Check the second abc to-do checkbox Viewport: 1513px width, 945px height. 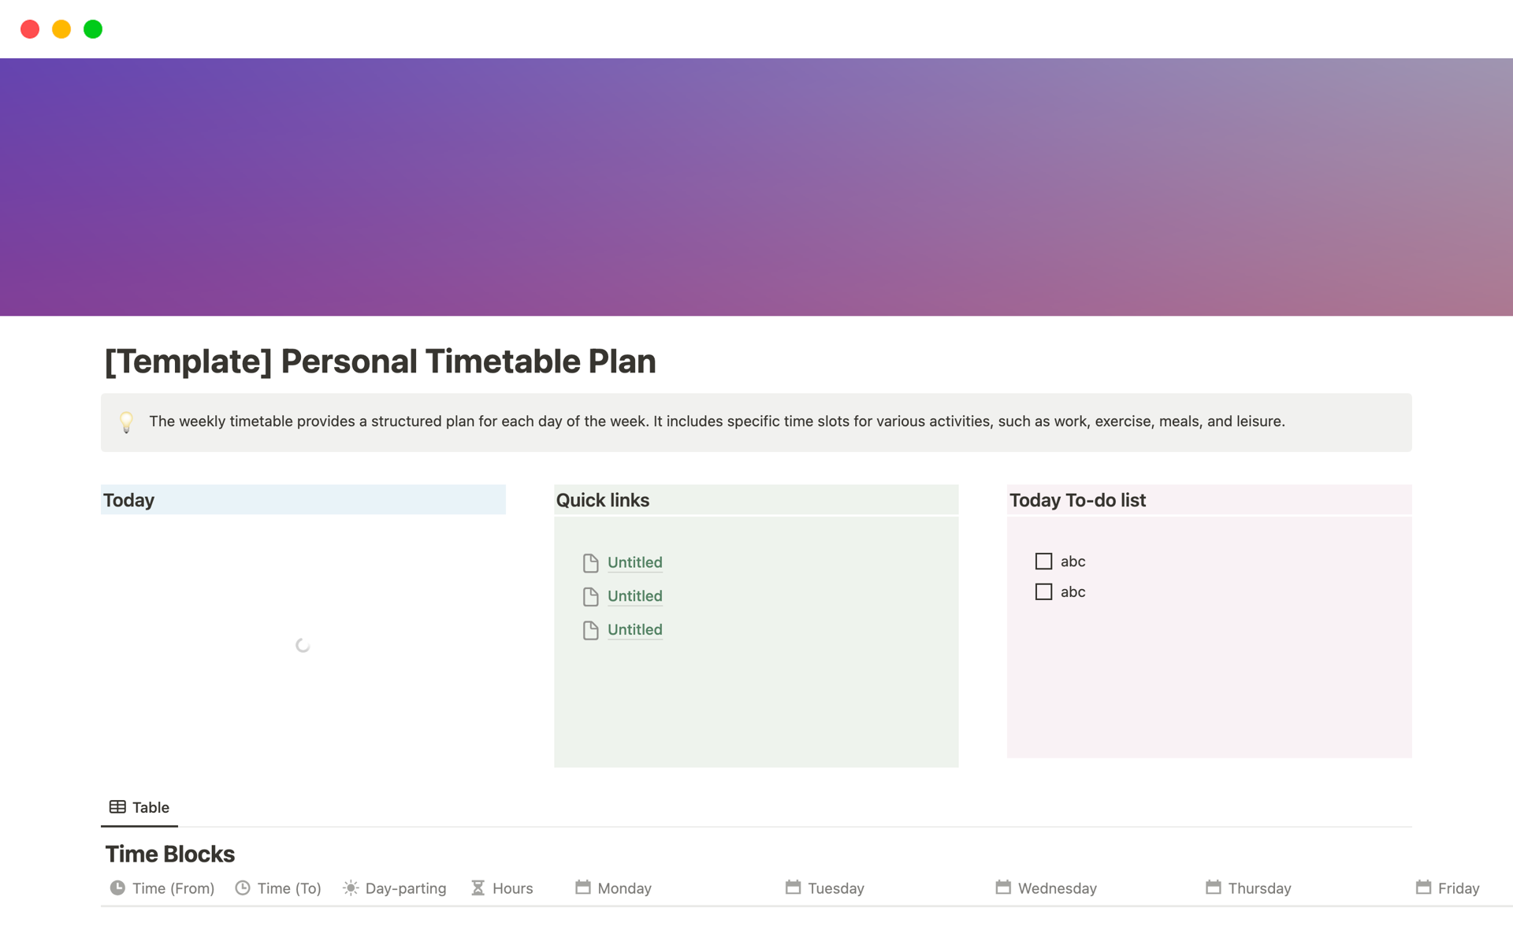pyautogui.click(x=1043, y=591)
